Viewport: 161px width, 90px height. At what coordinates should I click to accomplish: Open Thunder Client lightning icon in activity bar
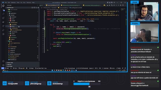point(3,34)
